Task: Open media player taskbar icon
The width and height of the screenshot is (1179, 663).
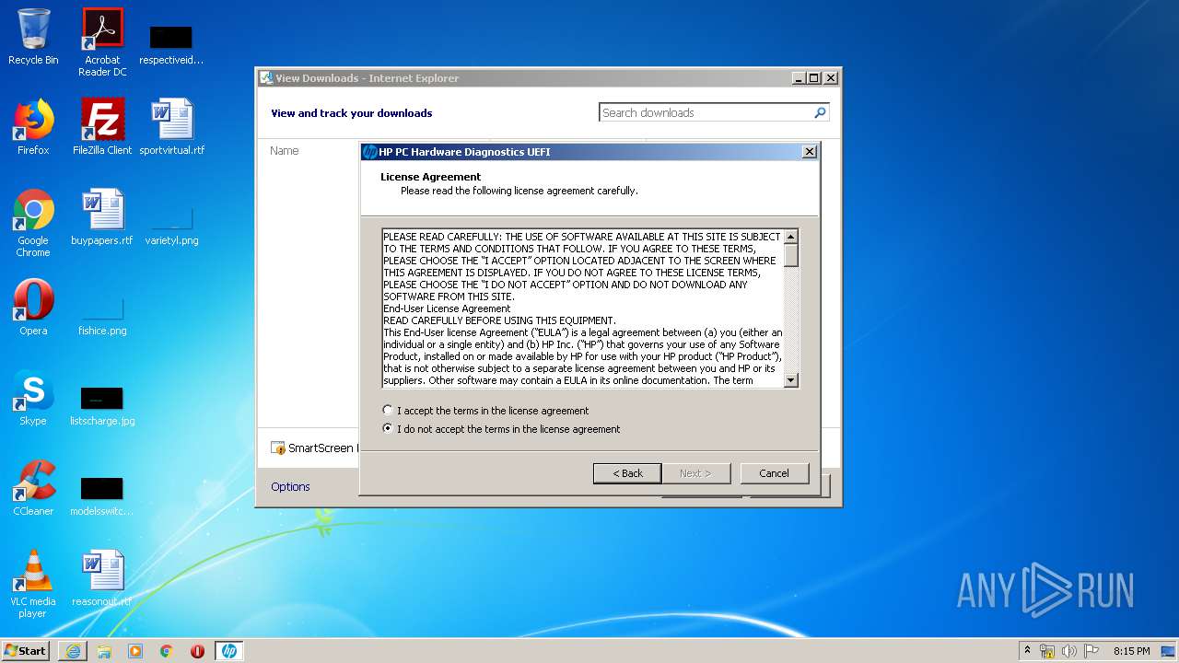Action: click(x=135, y=651)
